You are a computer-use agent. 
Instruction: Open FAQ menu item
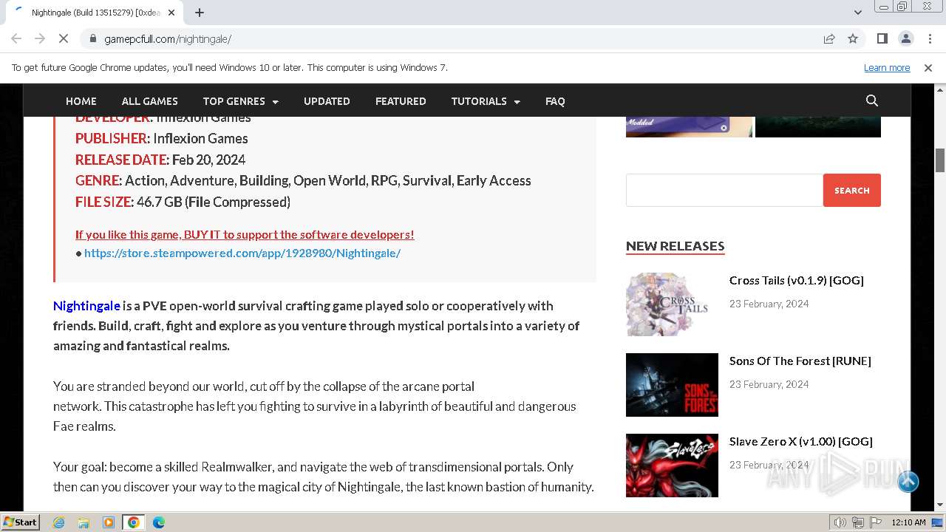[555, 101]
